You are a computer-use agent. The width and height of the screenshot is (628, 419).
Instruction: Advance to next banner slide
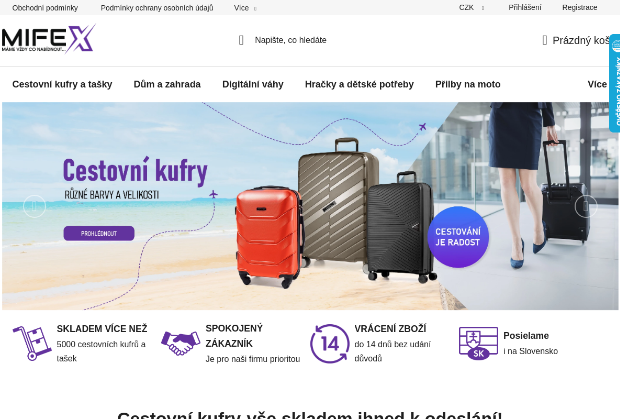click(x=586, y=206)
